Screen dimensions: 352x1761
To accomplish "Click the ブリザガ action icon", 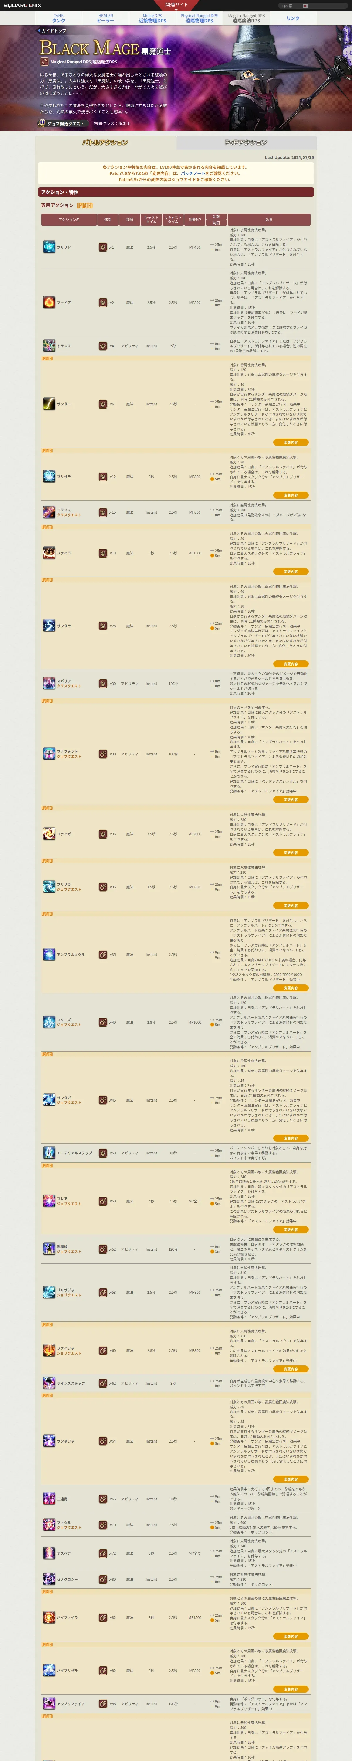I will click(49, 887).
